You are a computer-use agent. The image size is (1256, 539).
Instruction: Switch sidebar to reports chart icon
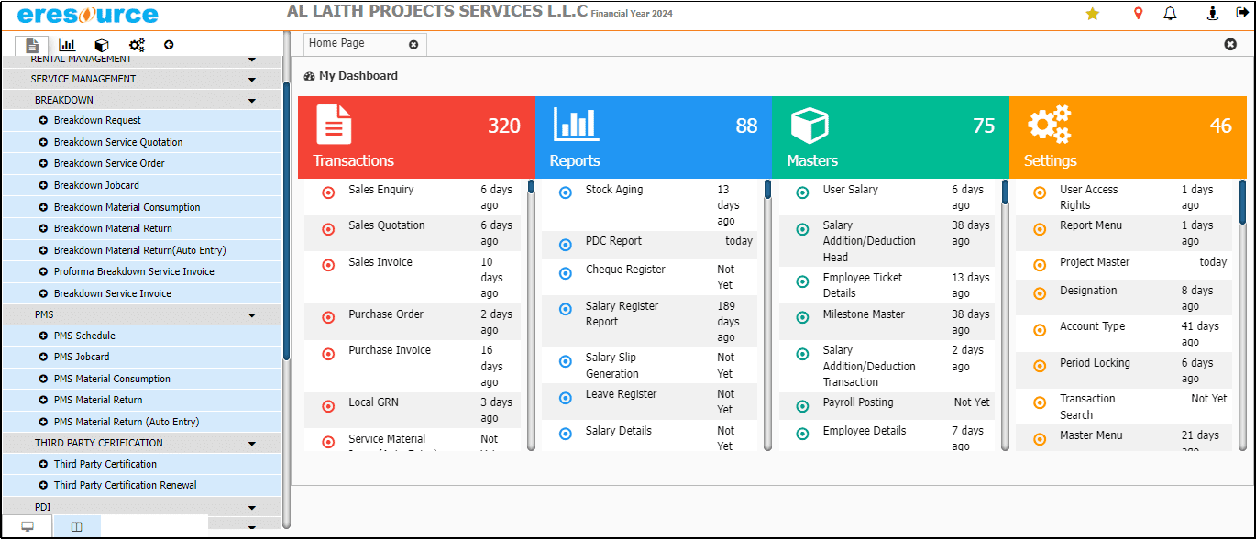pyautogui.click(x=67, y=45)
